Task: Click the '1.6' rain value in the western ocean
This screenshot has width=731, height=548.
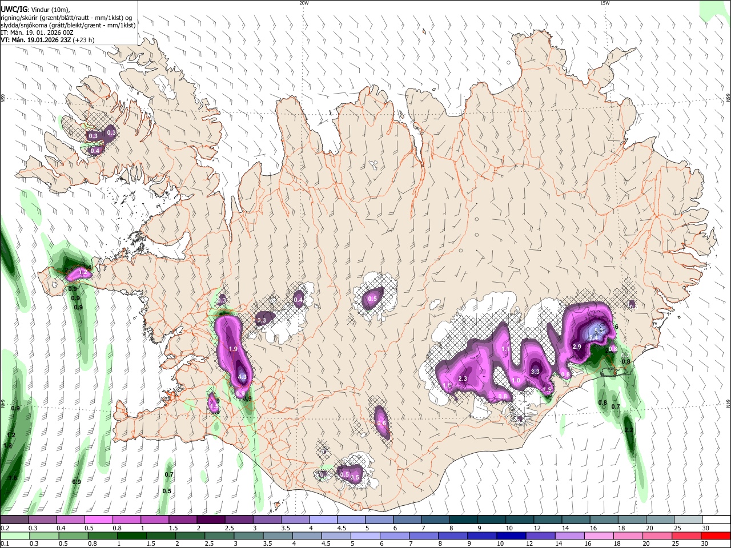Action: pyautogui.click(x=13, y=478)
